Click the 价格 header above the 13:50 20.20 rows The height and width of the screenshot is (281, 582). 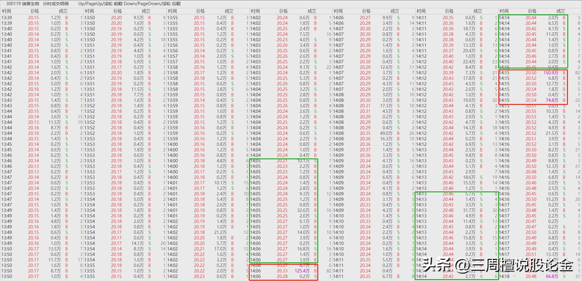click(118, 11)
